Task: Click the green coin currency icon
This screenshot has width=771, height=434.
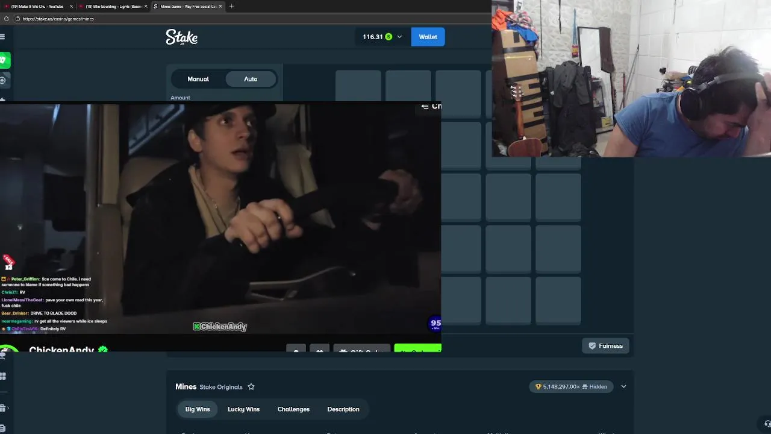Action: (389, 37)
